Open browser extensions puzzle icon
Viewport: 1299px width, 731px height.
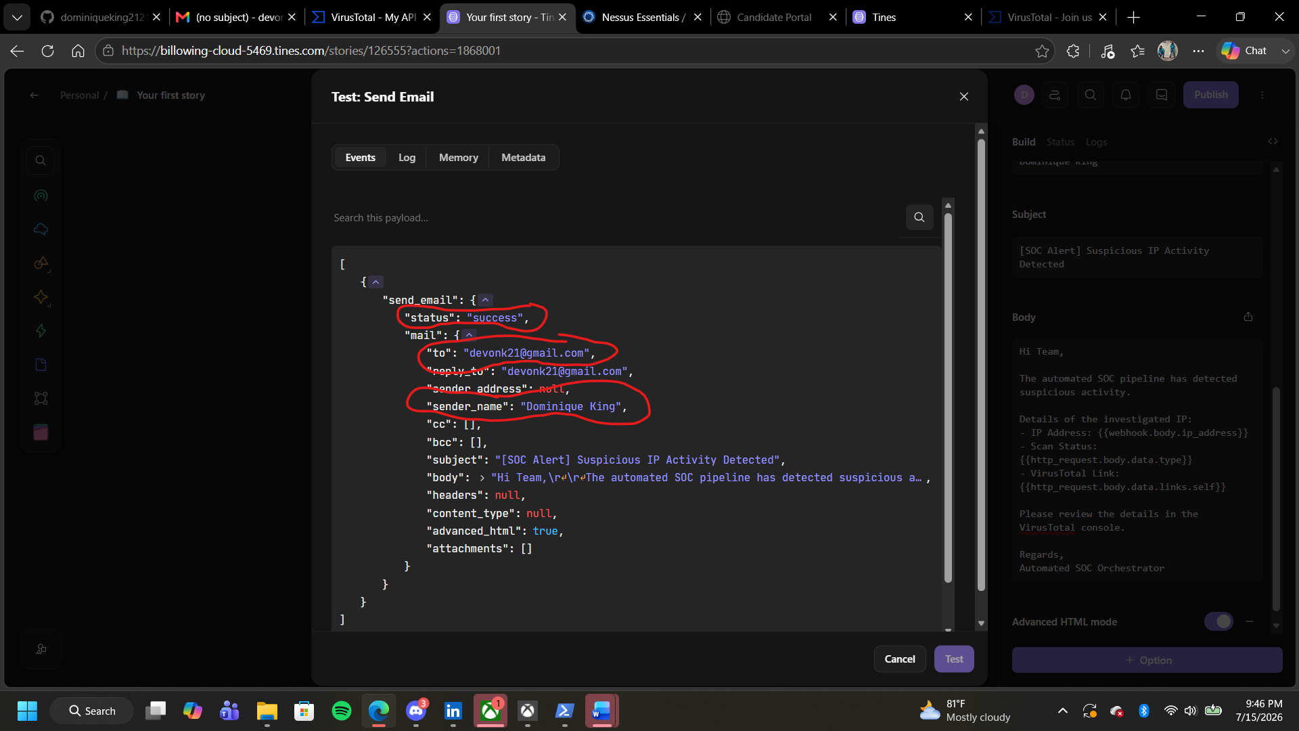coord(1073,51)
